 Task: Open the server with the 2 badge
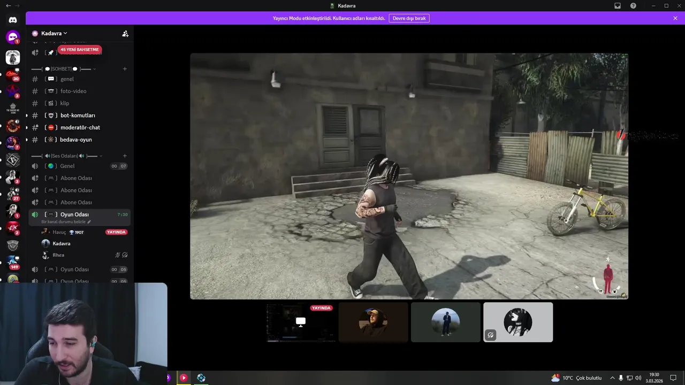coord(13,228)
